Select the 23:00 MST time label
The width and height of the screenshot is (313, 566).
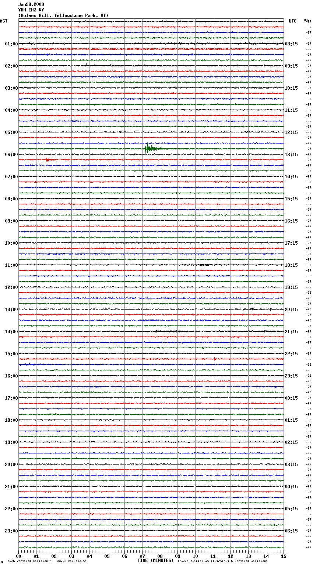tap(11, 531)
